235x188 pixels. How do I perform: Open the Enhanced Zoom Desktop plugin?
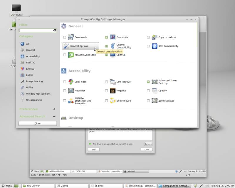click(x=164, y=82)
